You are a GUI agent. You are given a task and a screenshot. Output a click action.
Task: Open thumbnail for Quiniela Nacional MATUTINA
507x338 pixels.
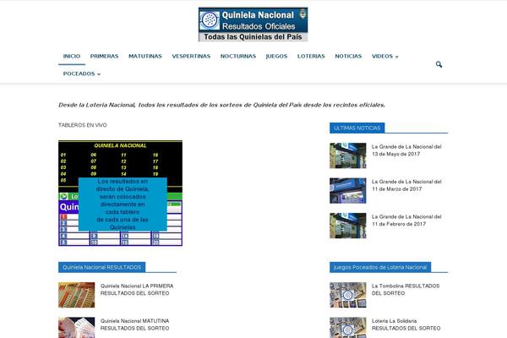coord(77,328)
